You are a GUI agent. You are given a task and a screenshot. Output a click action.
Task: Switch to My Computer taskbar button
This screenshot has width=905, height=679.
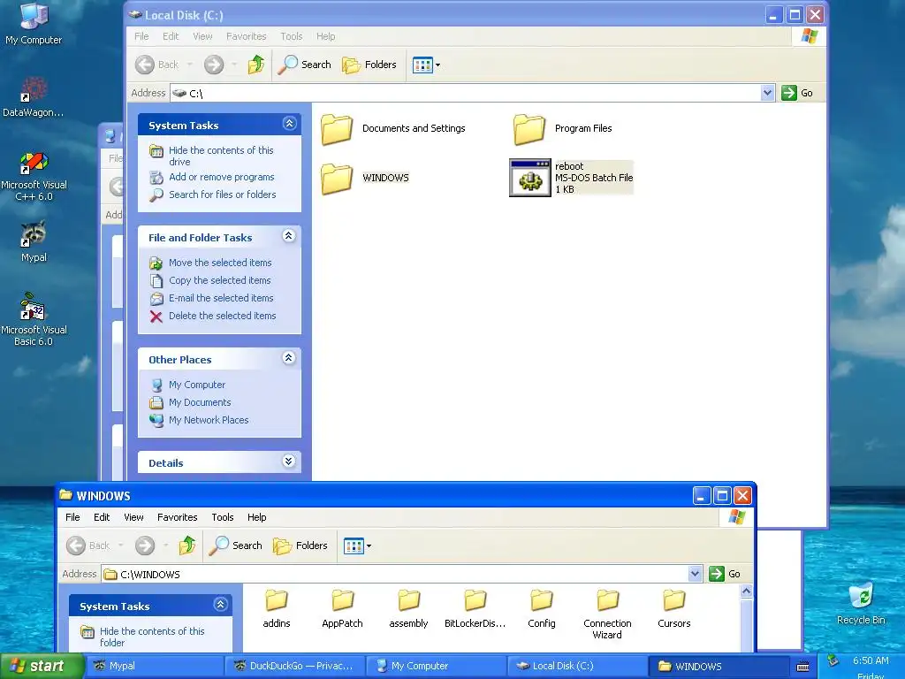(x=437, y=666)
